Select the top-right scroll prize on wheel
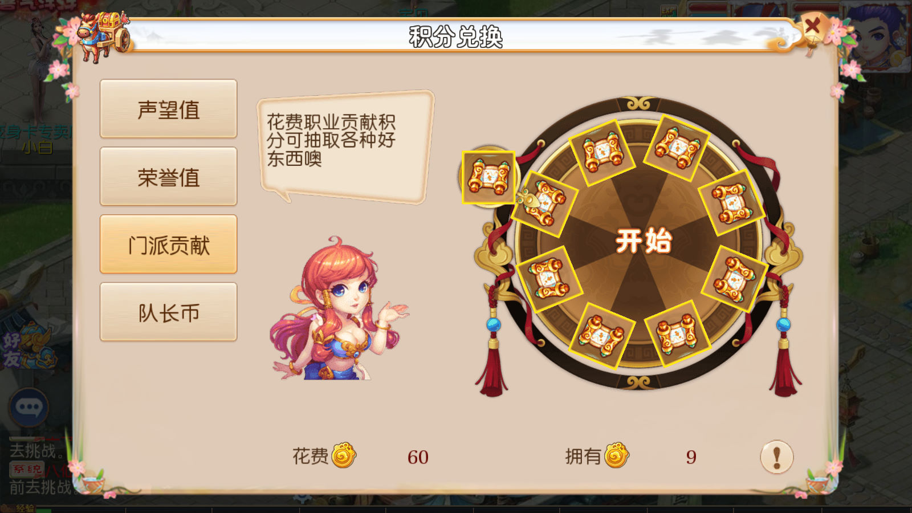The image size is (912, 513). click(x=677, y=148)
